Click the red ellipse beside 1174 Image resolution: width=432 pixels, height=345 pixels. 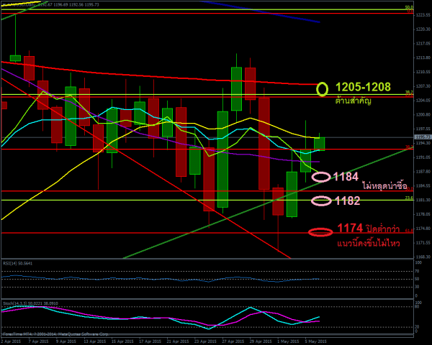[320, 231]
